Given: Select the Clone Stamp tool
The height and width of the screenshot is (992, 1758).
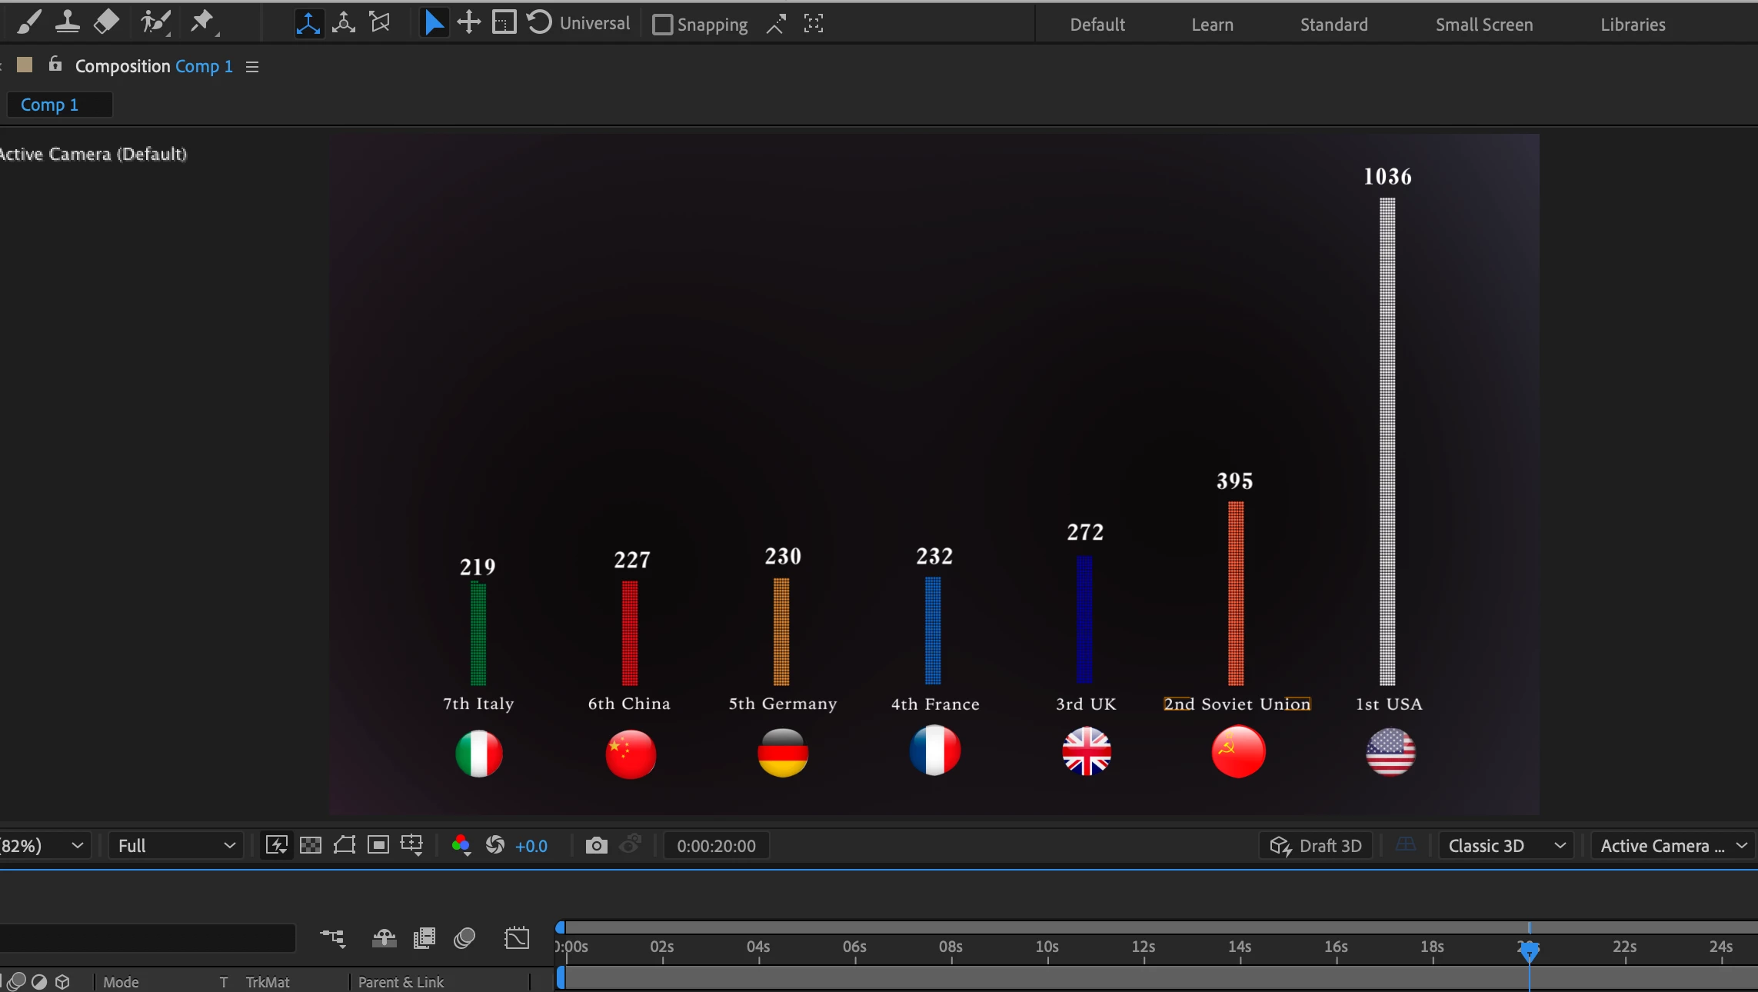Looking at the screenshot, I should pos(68,22).
